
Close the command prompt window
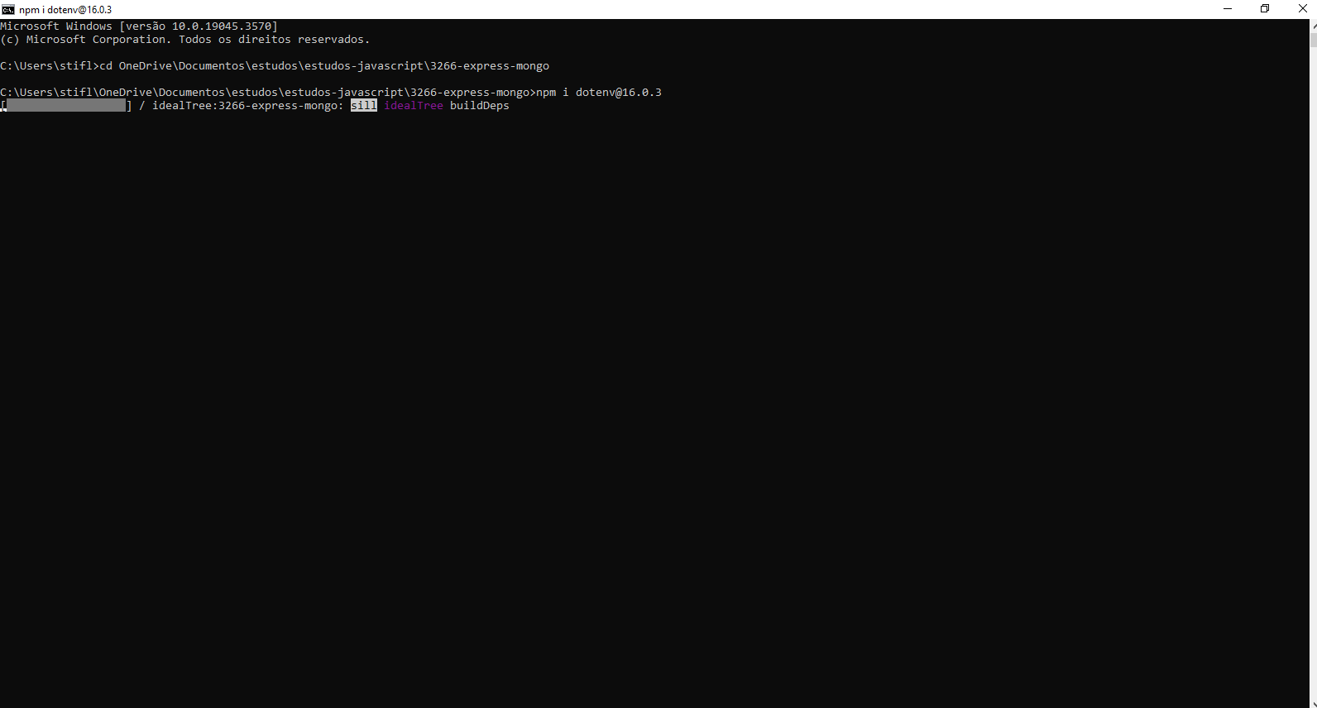click(x=1302, y=9)
